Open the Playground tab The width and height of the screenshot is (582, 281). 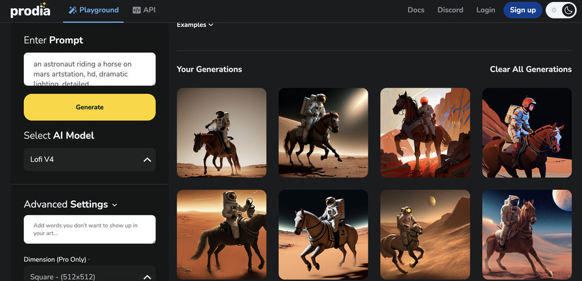[x=94, y=10]
